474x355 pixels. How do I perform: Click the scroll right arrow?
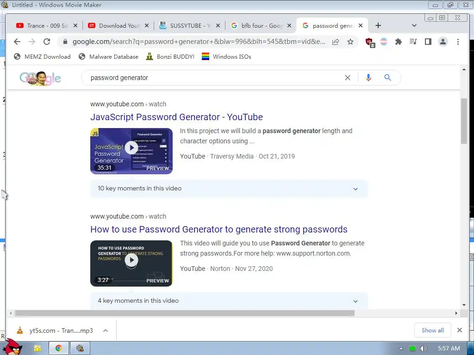pos(456,313)
